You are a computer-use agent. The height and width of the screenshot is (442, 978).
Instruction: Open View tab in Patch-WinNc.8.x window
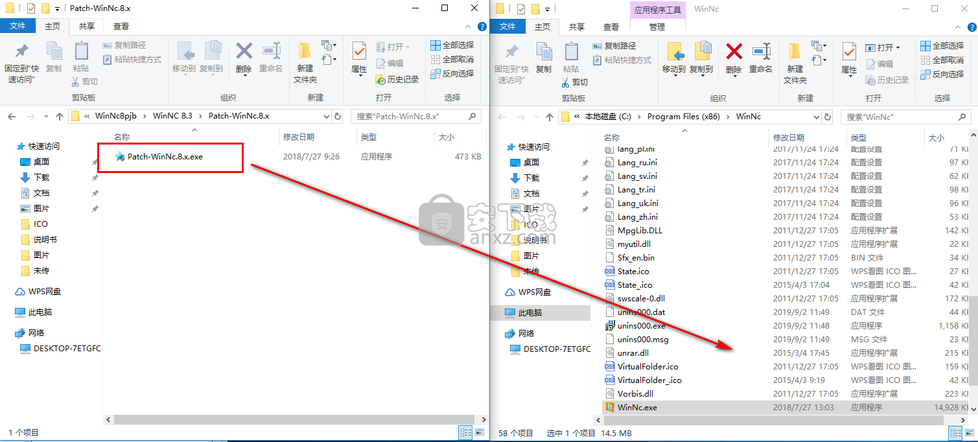click(121, 26)
